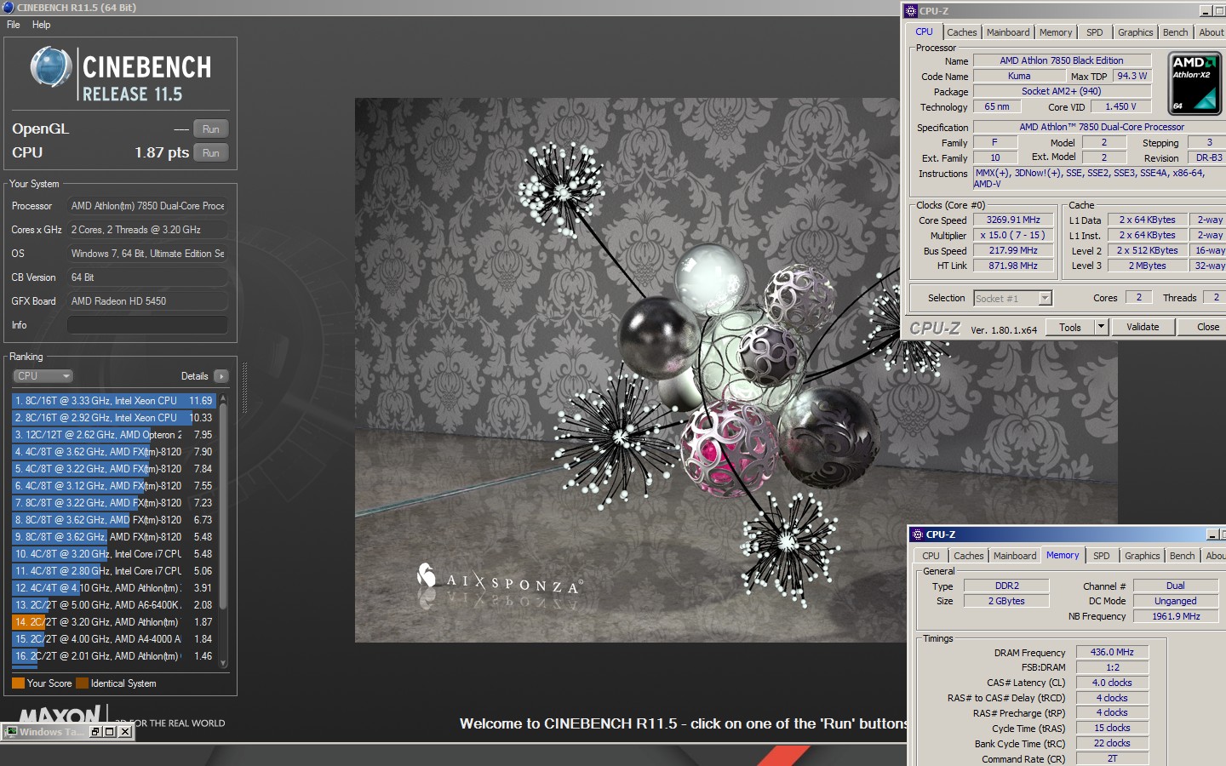1226x766 pixels.
Task: Click the Command Rate value 2T
Action: 1112,758
